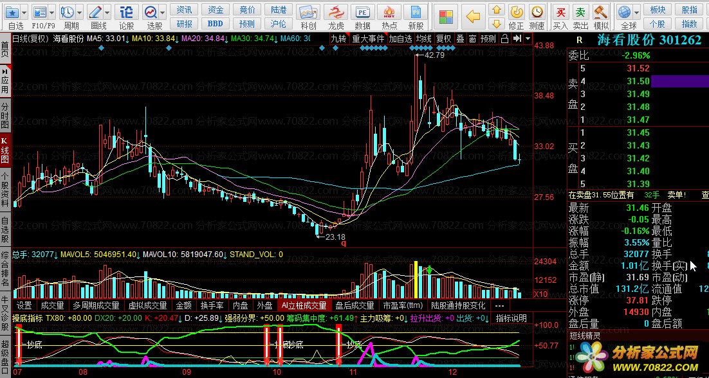
Task: Toggle the 窗 window option
Action: 472,39
